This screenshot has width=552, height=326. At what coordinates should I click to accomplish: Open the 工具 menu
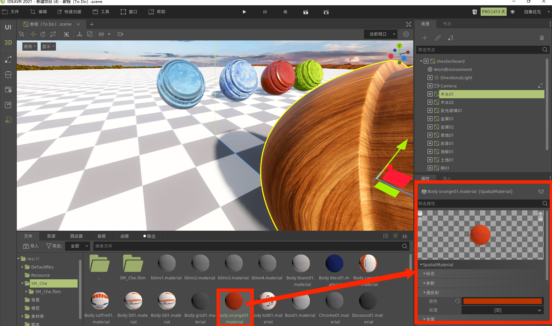pos(101,12)
